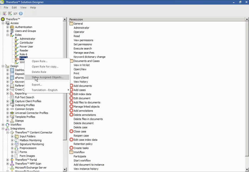The width and height of the screenshot is (249, 172).
Task: Click the translation toolbar icon
Action: pos(15,14)
